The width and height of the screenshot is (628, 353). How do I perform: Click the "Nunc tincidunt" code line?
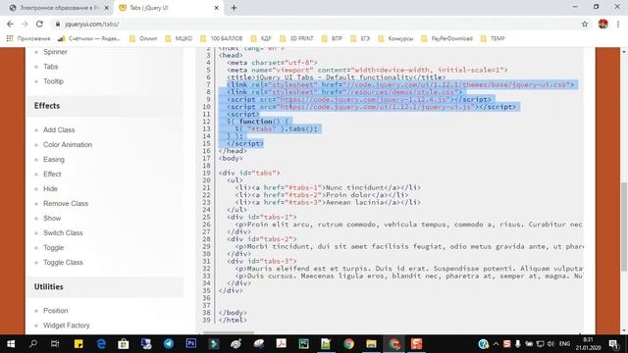click(328, 187)
